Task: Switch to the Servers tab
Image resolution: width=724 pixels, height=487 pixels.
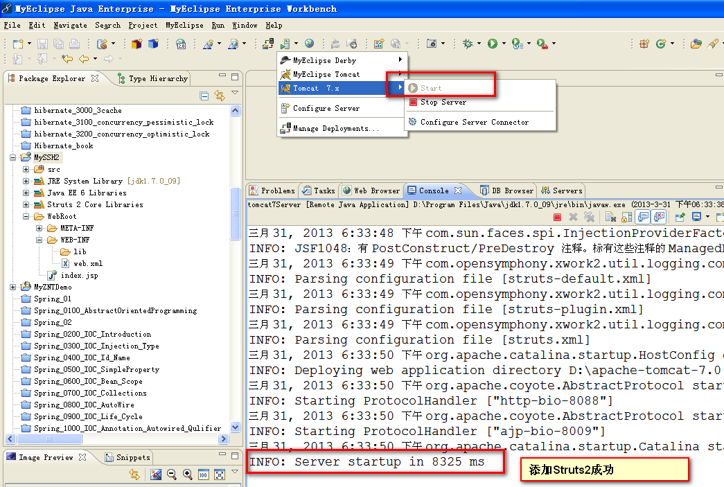Action: point(561,191)
